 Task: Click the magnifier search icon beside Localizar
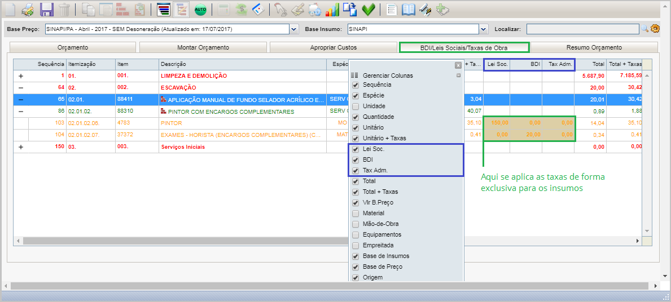click(644, 29)
